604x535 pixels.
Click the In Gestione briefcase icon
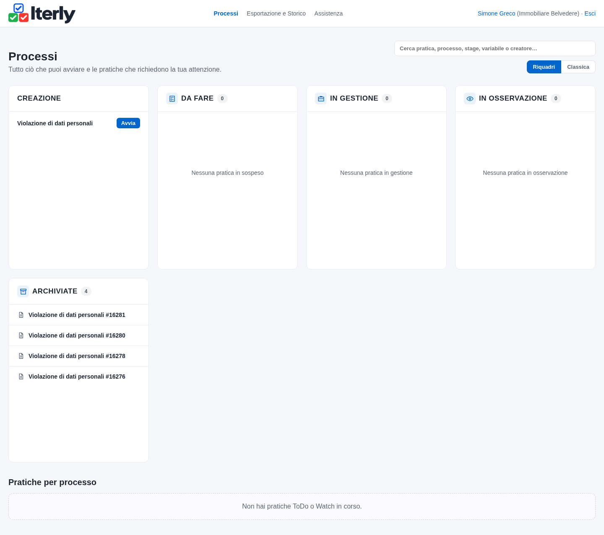pos(321,99)
